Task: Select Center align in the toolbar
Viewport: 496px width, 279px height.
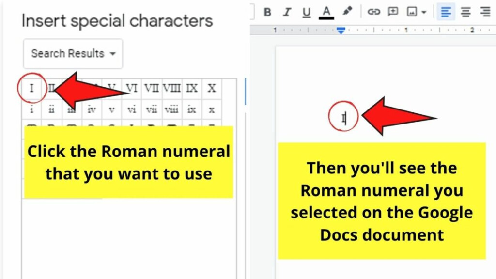Action: pos(465,12)
